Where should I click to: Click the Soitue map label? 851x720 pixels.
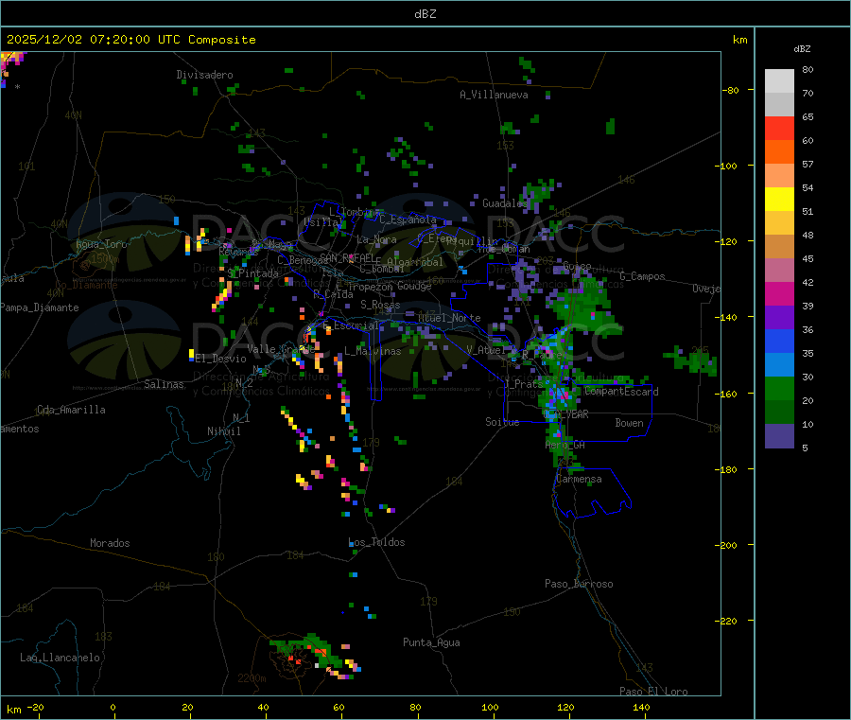click(502, 422)
